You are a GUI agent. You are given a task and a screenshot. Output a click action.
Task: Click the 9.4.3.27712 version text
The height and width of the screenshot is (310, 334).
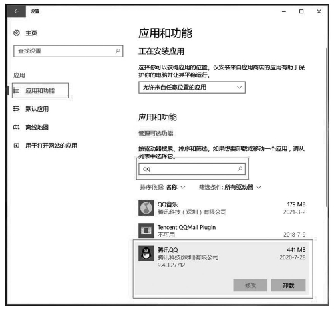tap(171, 265)
